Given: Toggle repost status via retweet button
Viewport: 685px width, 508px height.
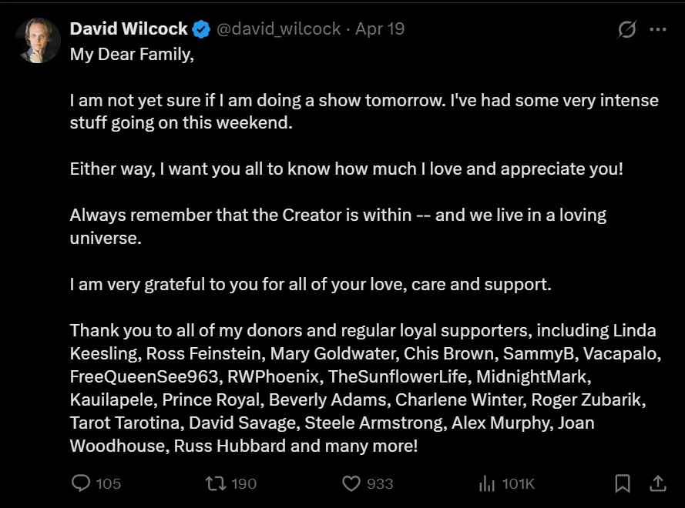Looking at the screenshot, I should (217, 483).
